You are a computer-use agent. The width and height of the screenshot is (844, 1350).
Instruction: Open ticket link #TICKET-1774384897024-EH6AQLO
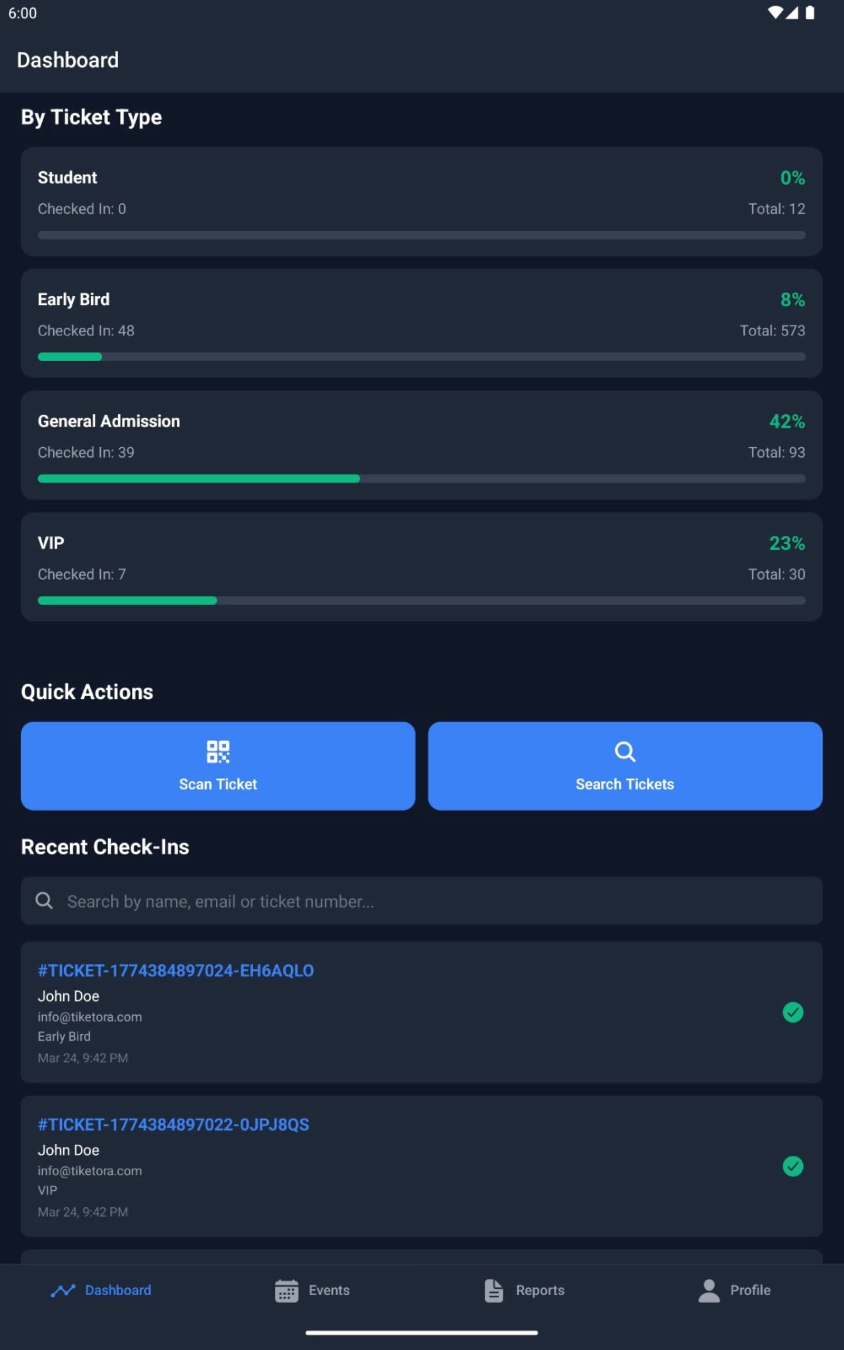pyautogui.click(x=175, y=971)
